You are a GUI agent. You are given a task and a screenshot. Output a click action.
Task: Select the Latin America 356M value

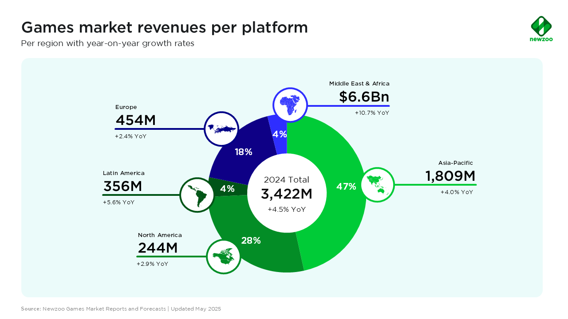tap(122, 187)
